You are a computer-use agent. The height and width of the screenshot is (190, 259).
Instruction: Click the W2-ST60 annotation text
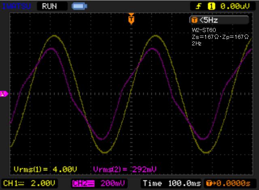point(204,30)
